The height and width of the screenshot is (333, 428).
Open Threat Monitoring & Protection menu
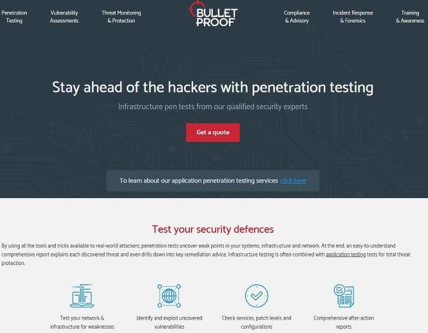pyautogui.click(x=121, y=17)
